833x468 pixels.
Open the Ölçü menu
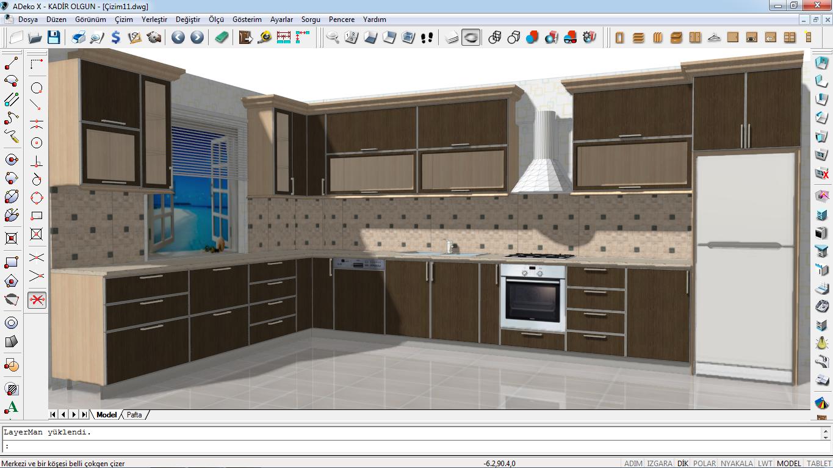pos(216,20)
